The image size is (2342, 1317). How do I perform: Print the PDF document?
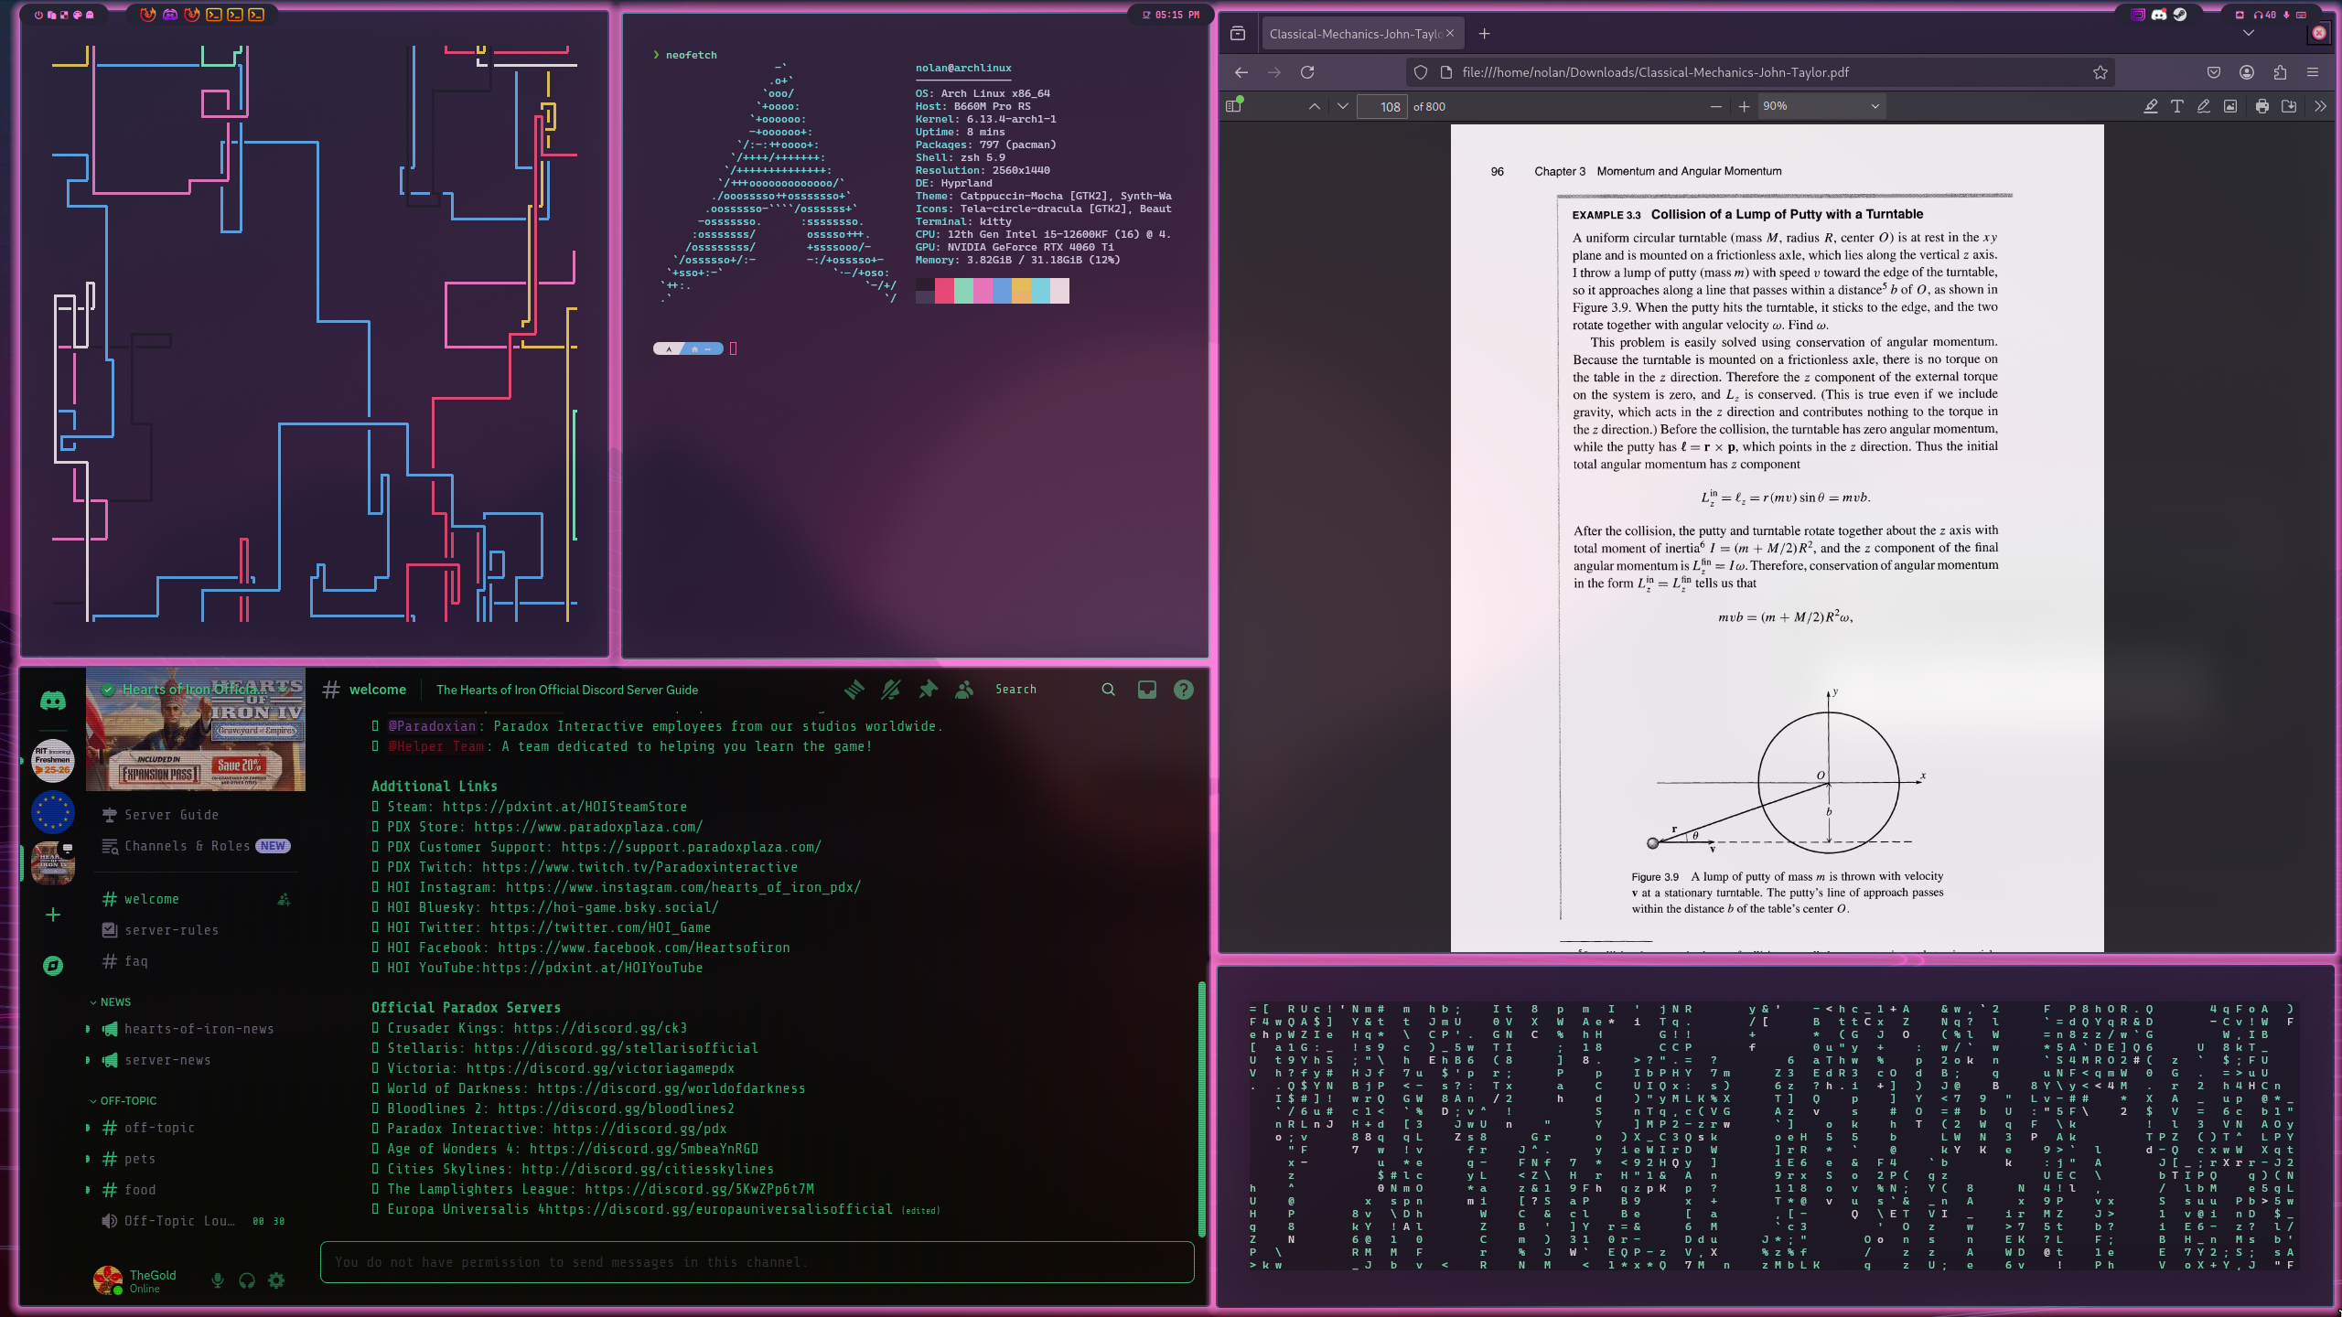pyautogui.click(x=2262, y=106)
